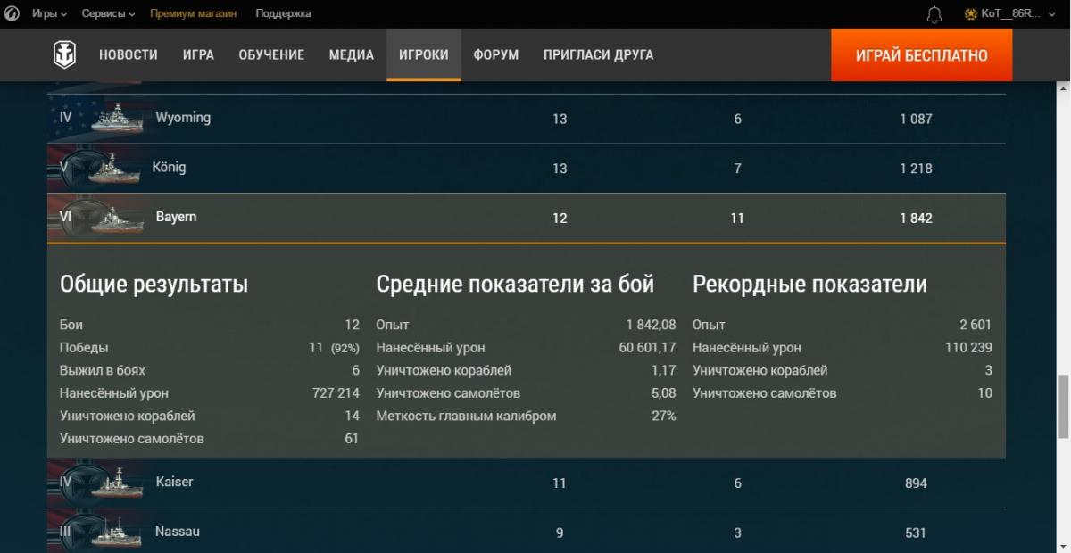Open the Игры dropdown menu
Screen dimensions: 1071x553
(x=50, y=14)
